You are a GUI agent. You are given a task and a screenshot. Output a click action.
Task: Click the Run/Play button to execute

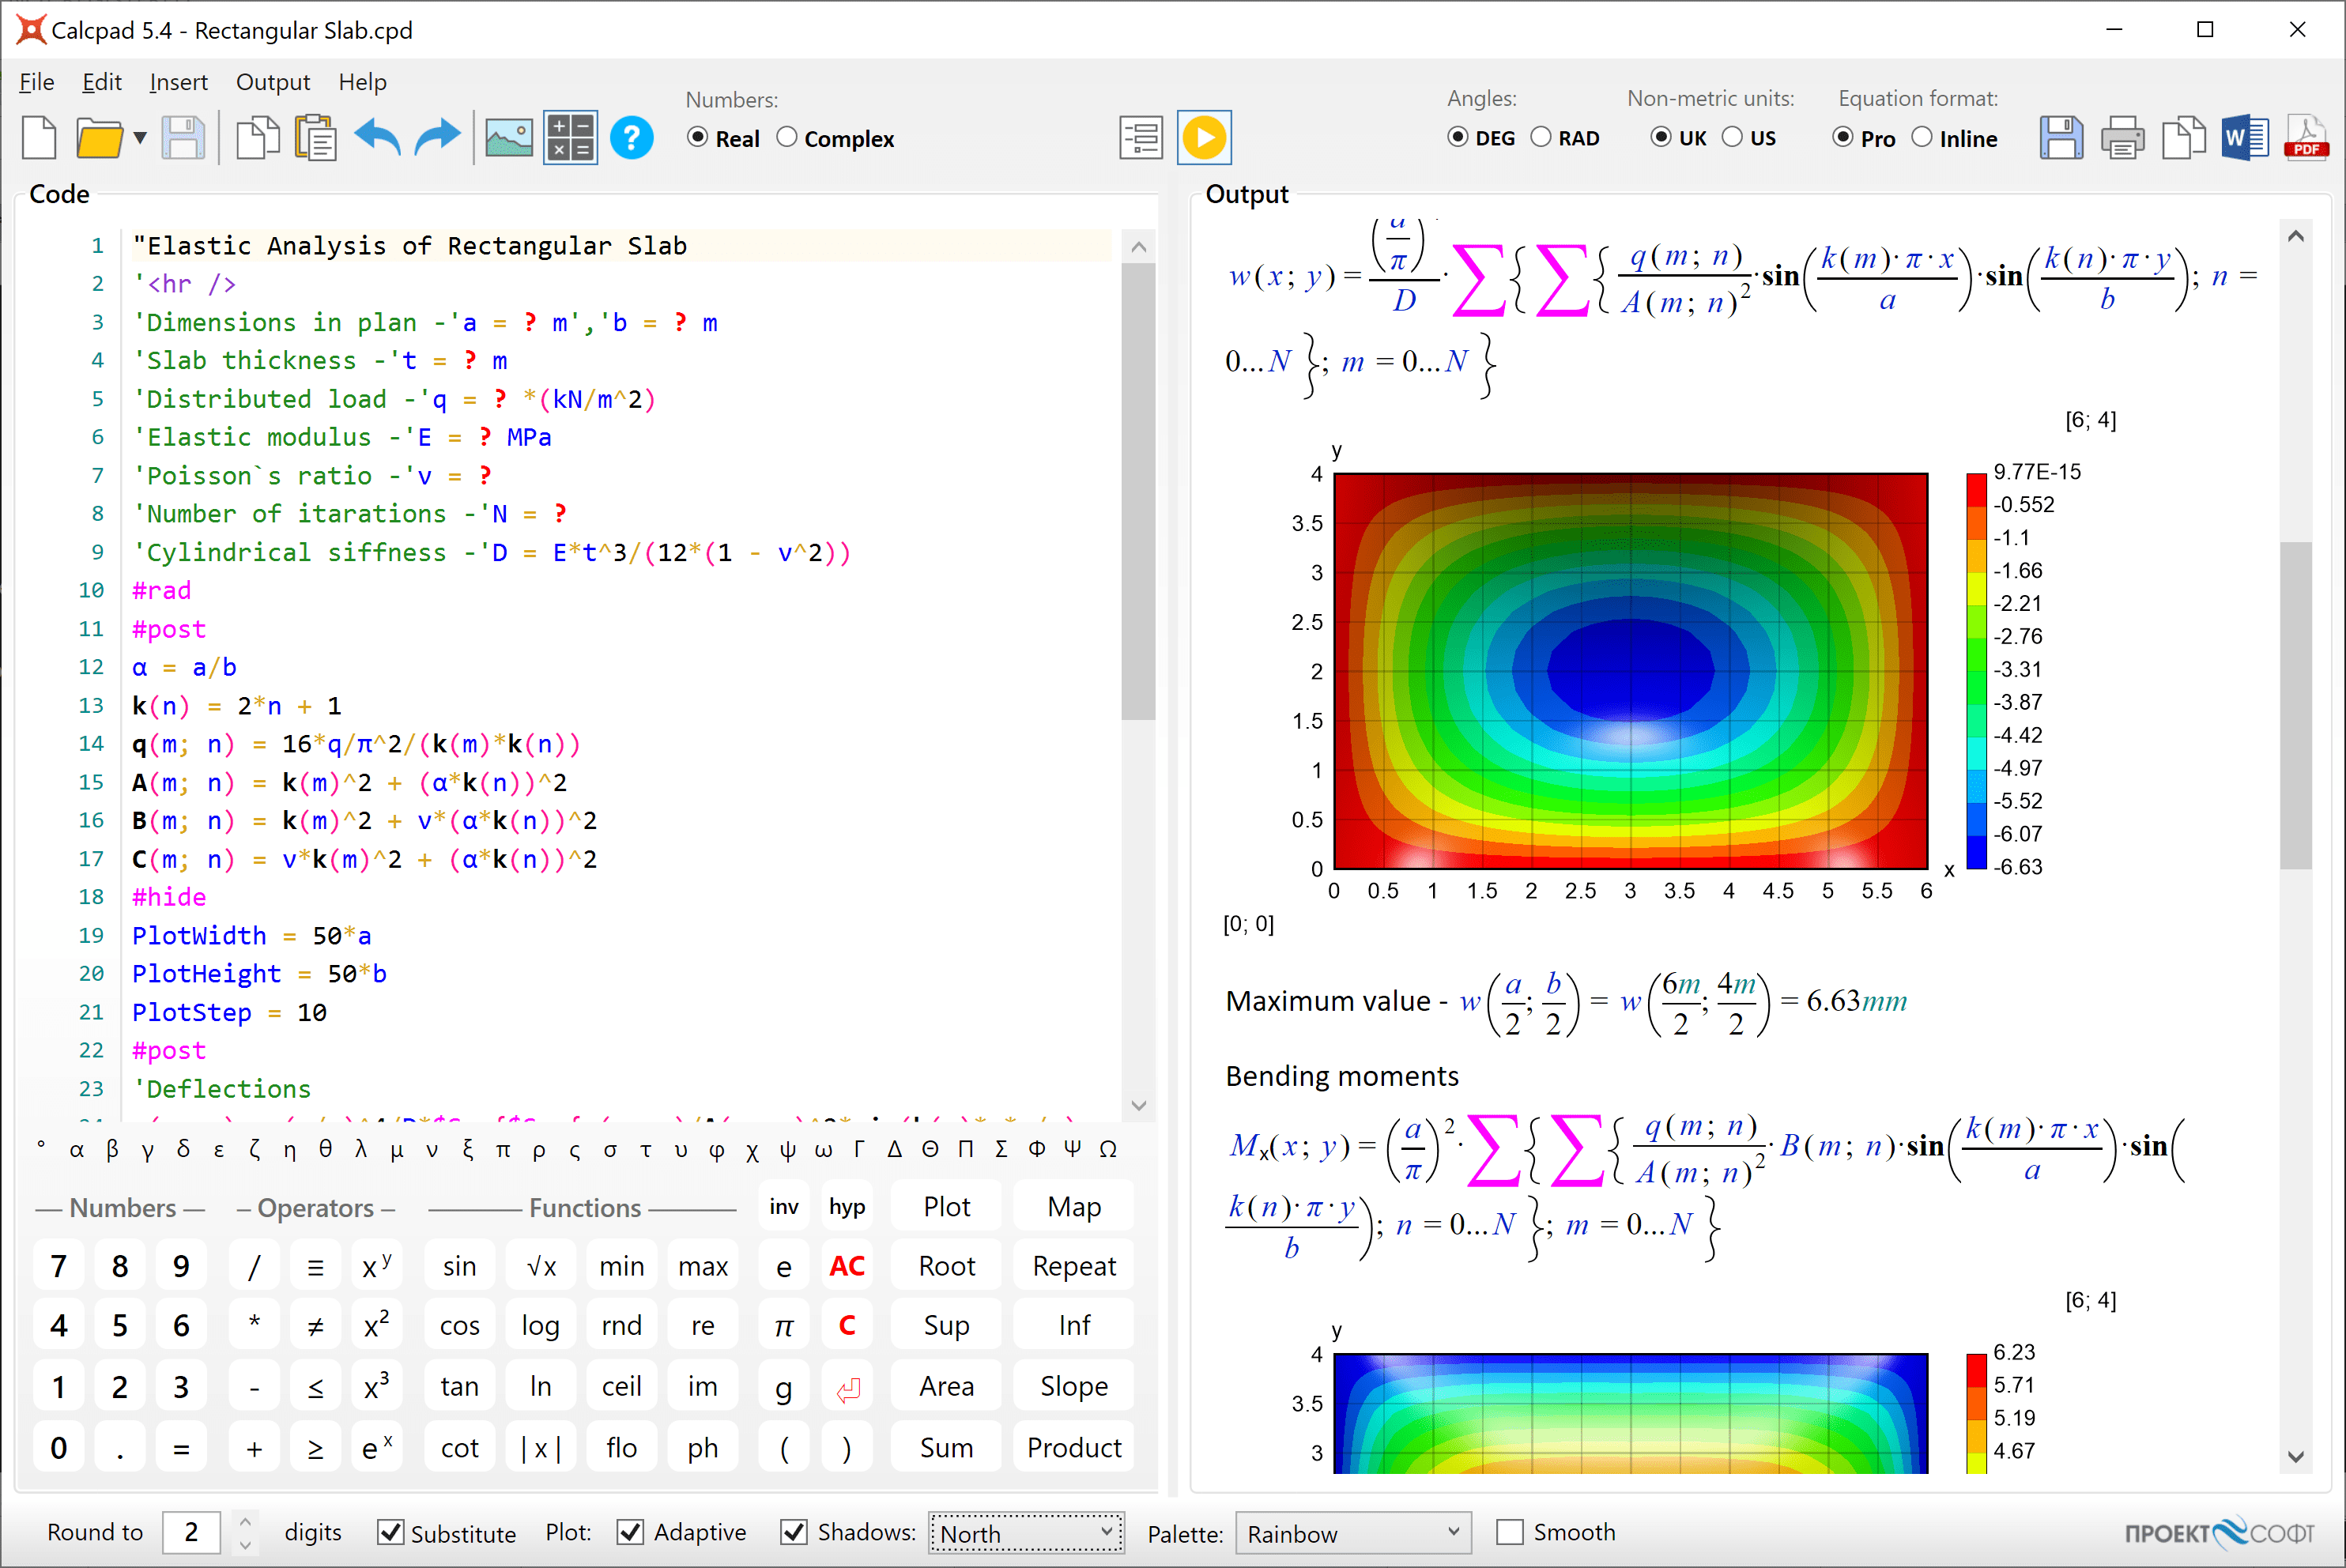[x=1204, y=138]
